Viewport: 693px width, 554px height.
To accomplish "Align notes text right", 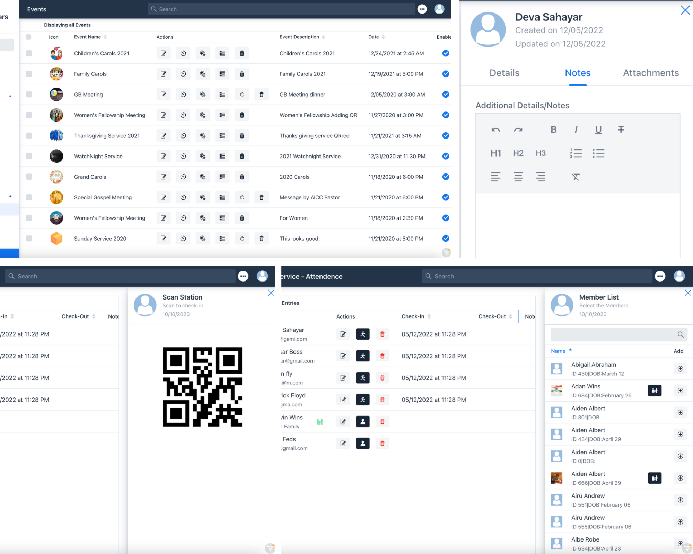I will (541, 177).
